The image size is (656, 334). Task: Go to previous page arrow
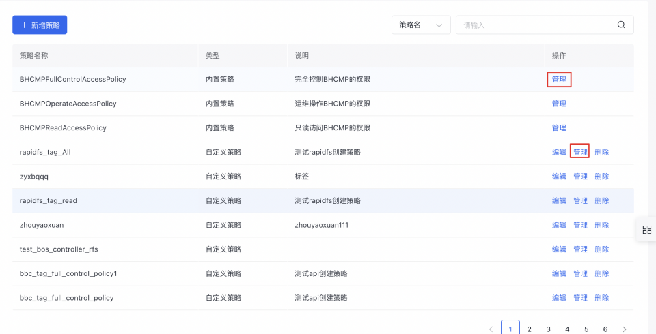point(491,329)
